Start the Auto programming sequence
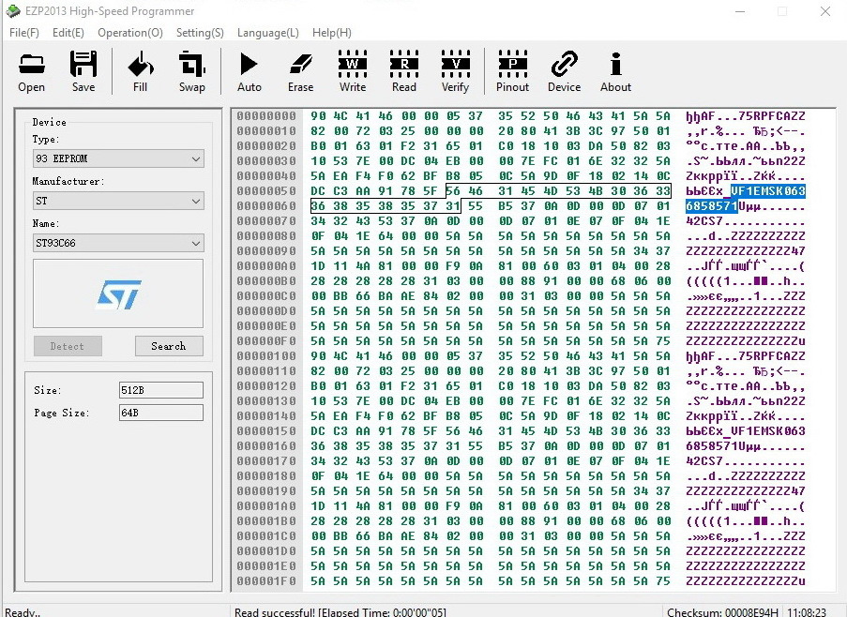The width and height of the screenshot is (847, 617). (249, 71)
